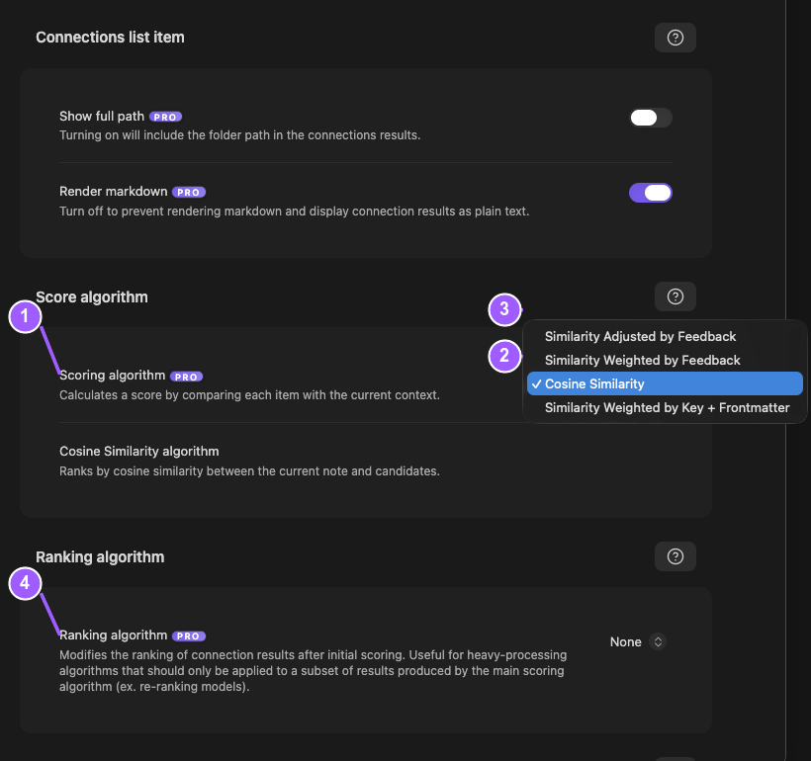This screenshot has width=811, height=761.
Task: Open help for Score algorithm section
Action: 675,296
